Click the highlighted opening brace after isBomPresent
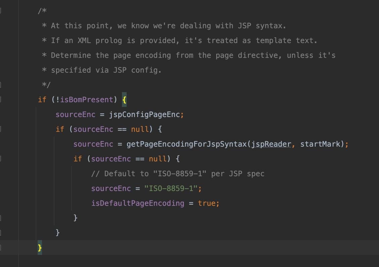Image resolution: width=379 pixels, height=267 pixels. point(124,100)
